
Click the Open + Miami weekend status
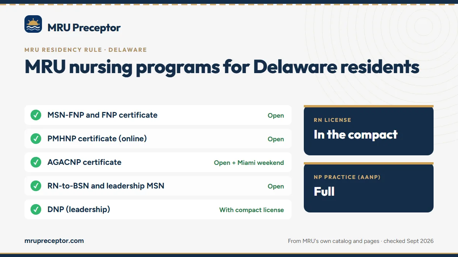click(x=249, y=163)
